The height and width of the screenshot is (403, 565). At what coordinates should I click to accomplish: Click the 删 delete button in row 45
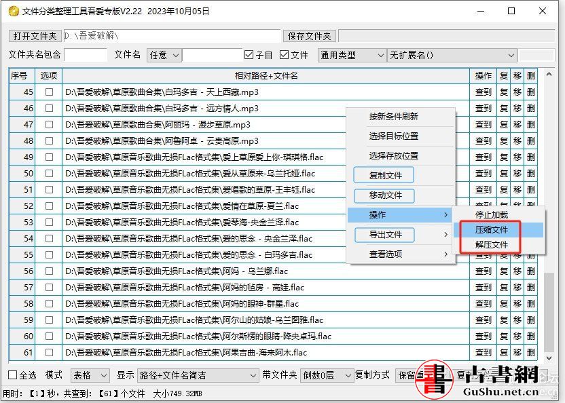530,92
